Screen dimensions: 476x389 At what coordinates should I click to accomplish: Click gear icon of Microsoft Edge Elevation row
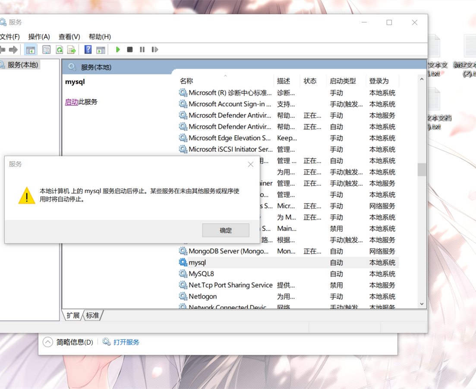[183, 138]
